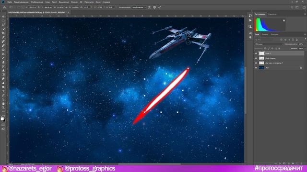Open the workspace switcher
Viewport: 307px width, 172px height.
pos(297,7)
